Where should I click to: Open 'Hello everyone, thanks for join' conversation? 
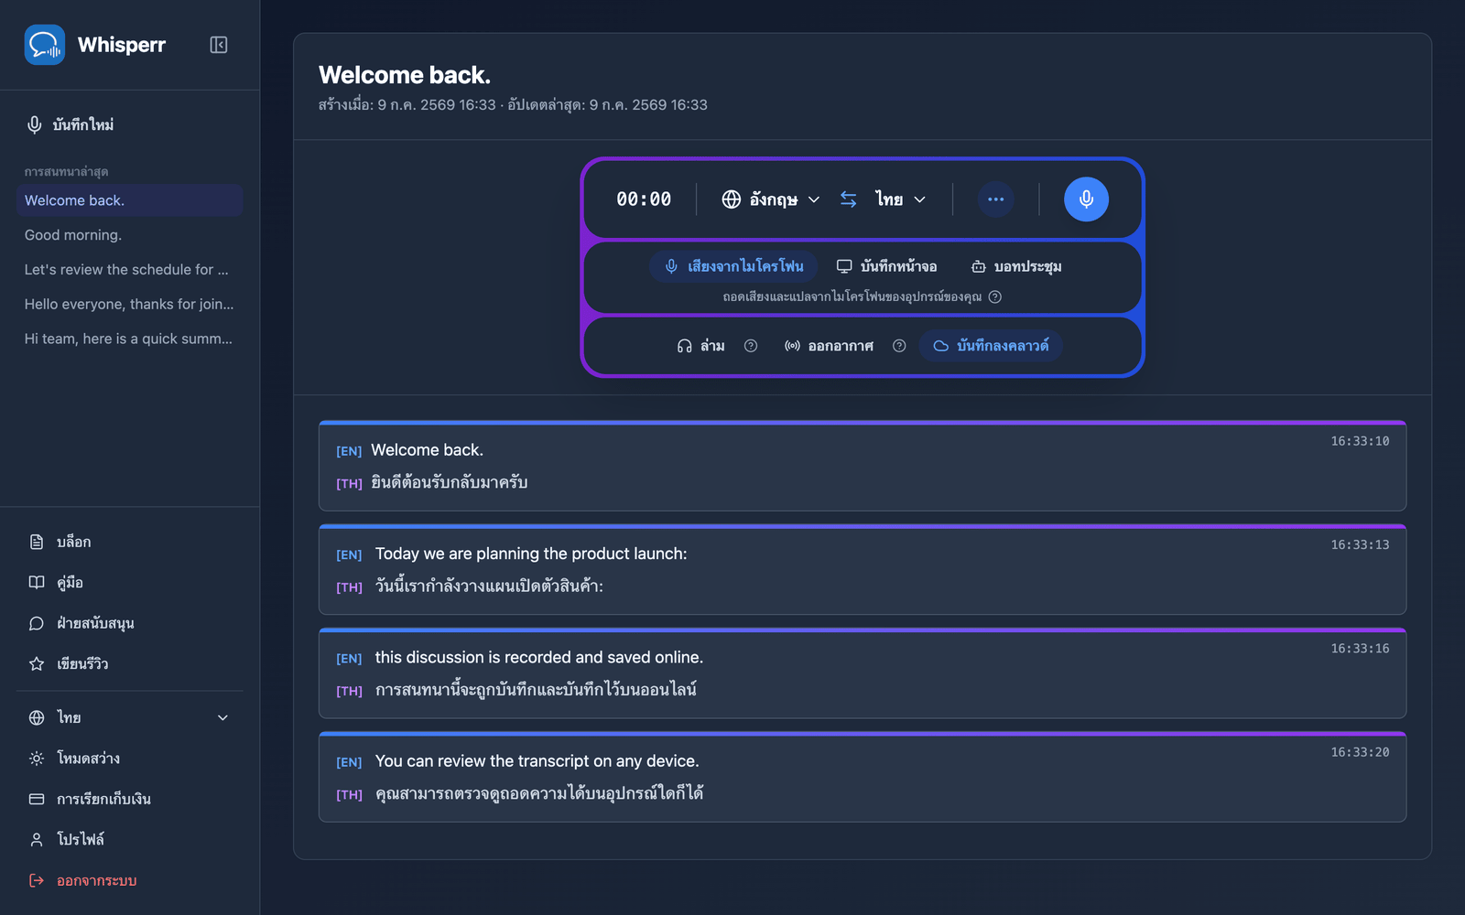tap(129, 304)
